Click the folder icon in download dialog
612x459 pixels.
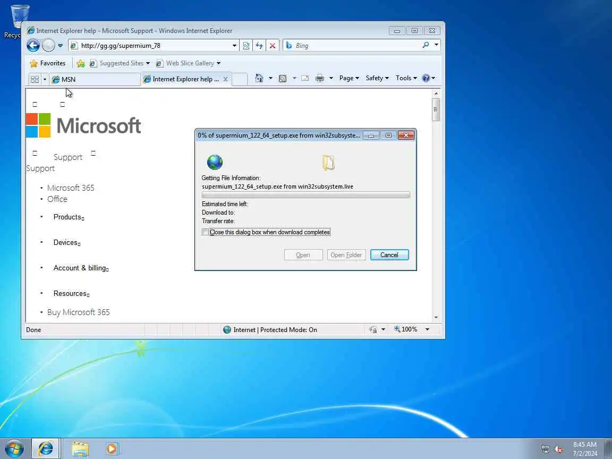329,163
